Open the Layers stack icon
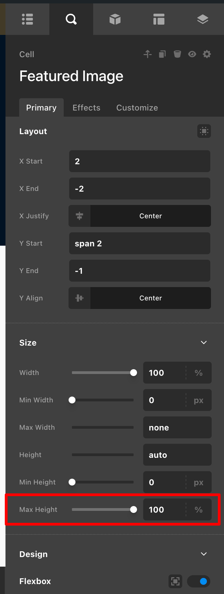This screenshot has width=224, height=594. coord(203,20)
